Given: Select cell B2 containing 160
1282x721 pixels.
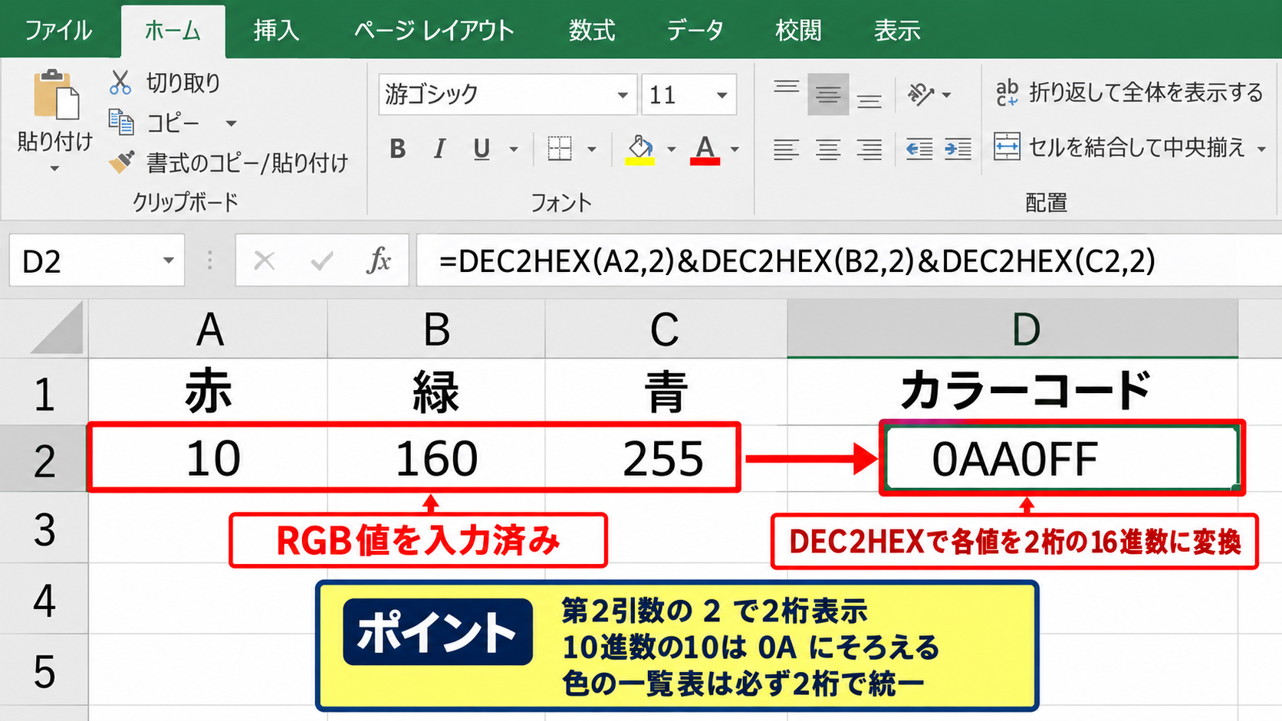Looking at the screenshot, I should (x=436, y=458).
